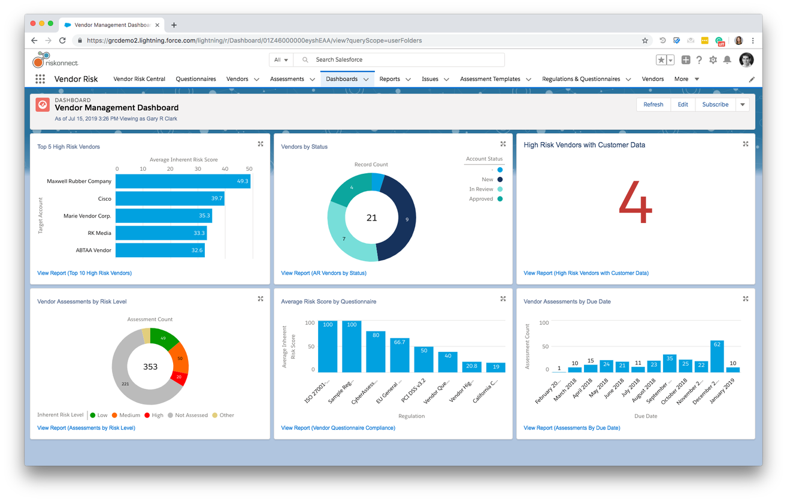787x501 pixels.
Task: Open the Notifications bell icon
Action: pos(727,60)
